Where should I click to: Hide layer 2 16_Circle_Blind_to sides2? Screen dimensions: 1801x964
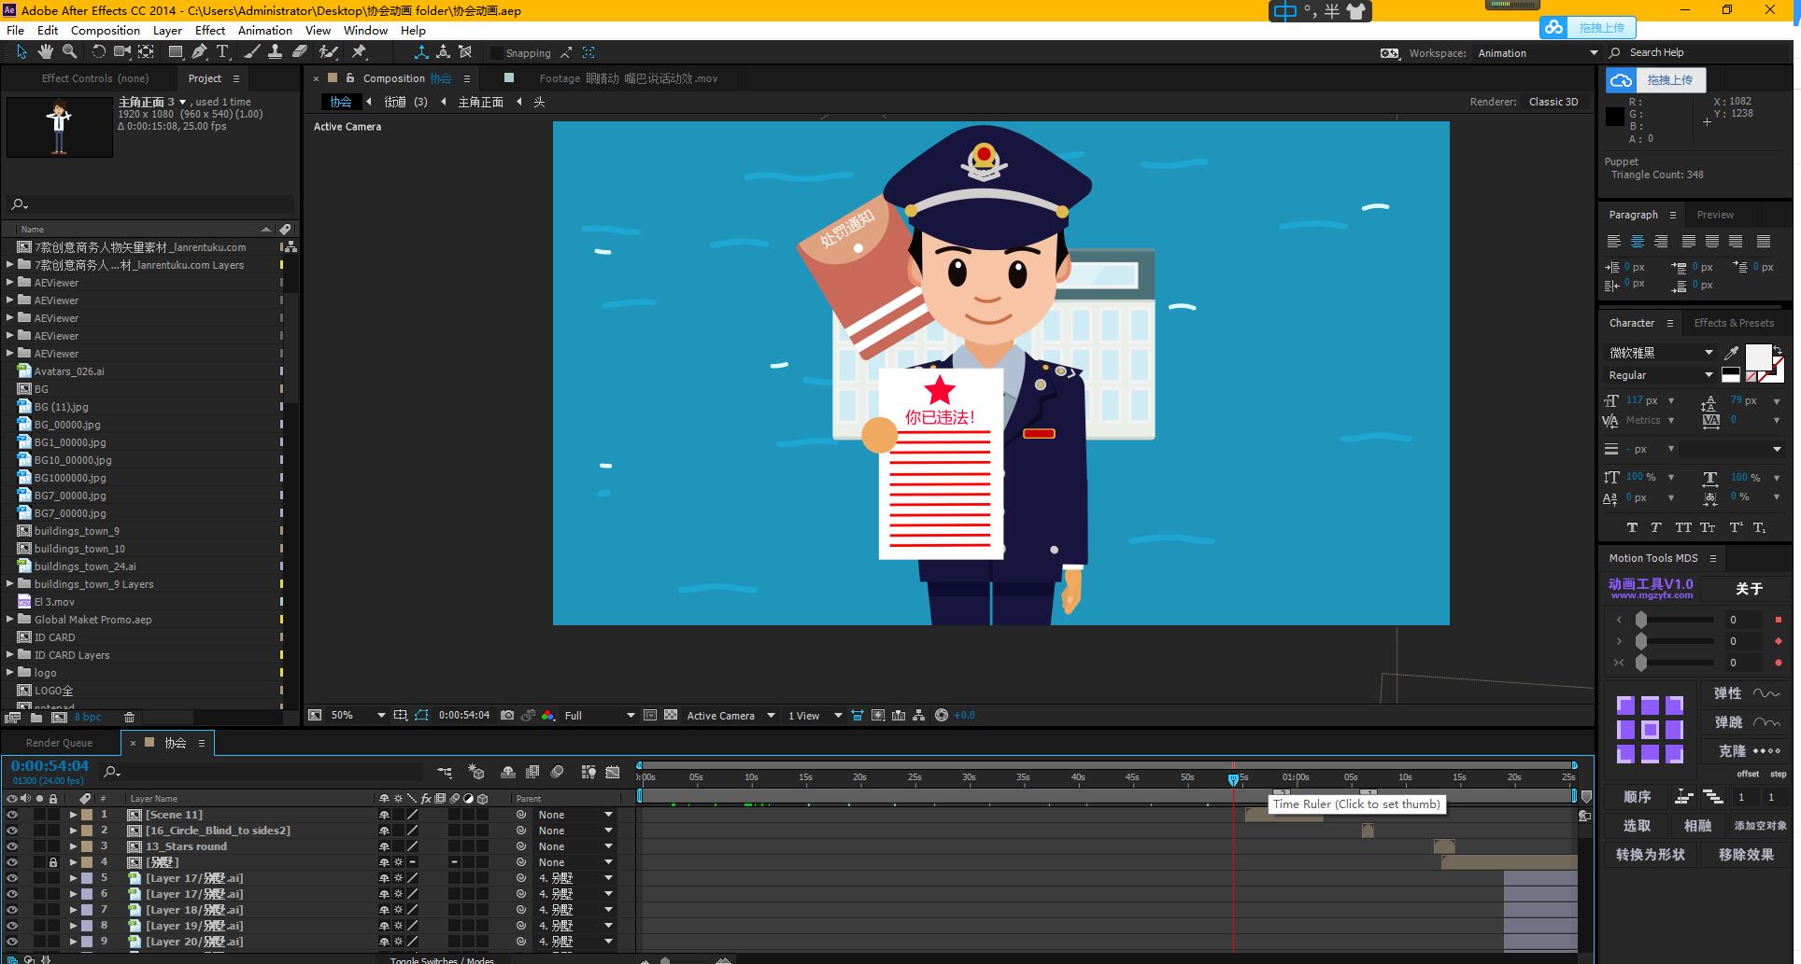(11, 831)
